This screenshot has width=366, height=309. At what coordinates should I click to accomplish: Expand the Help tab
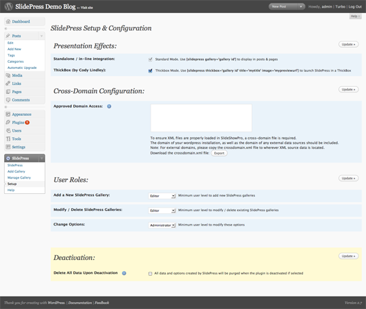[x=355, y=16]
